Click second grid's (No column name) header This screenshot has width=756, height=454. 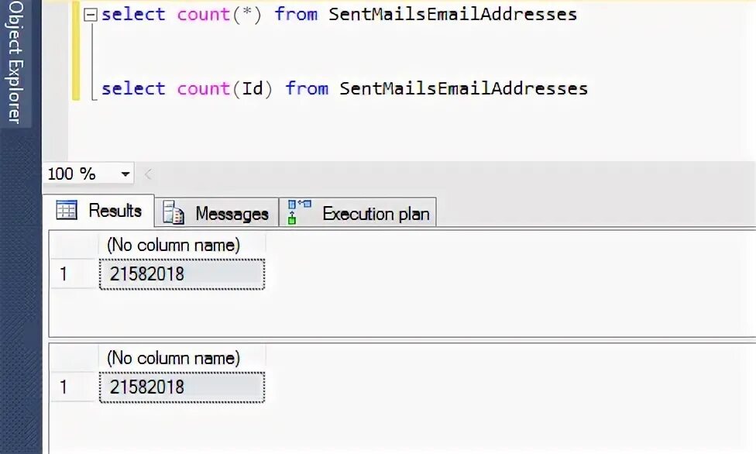point(174,358)
